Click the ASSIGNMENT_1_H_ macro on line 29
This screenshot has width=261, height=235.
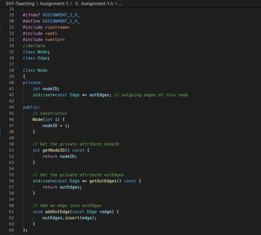[61, 15]
